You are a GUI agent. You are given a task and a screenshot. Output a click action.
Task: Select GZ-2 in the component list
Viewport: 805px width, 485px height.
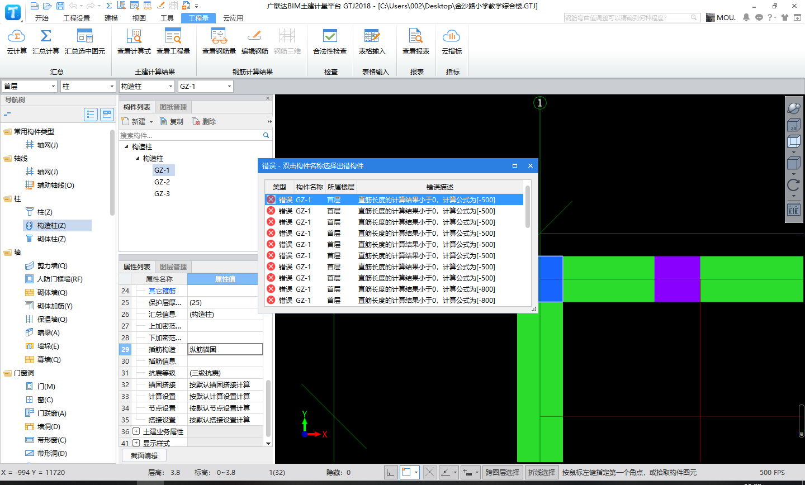click(162, 182)
